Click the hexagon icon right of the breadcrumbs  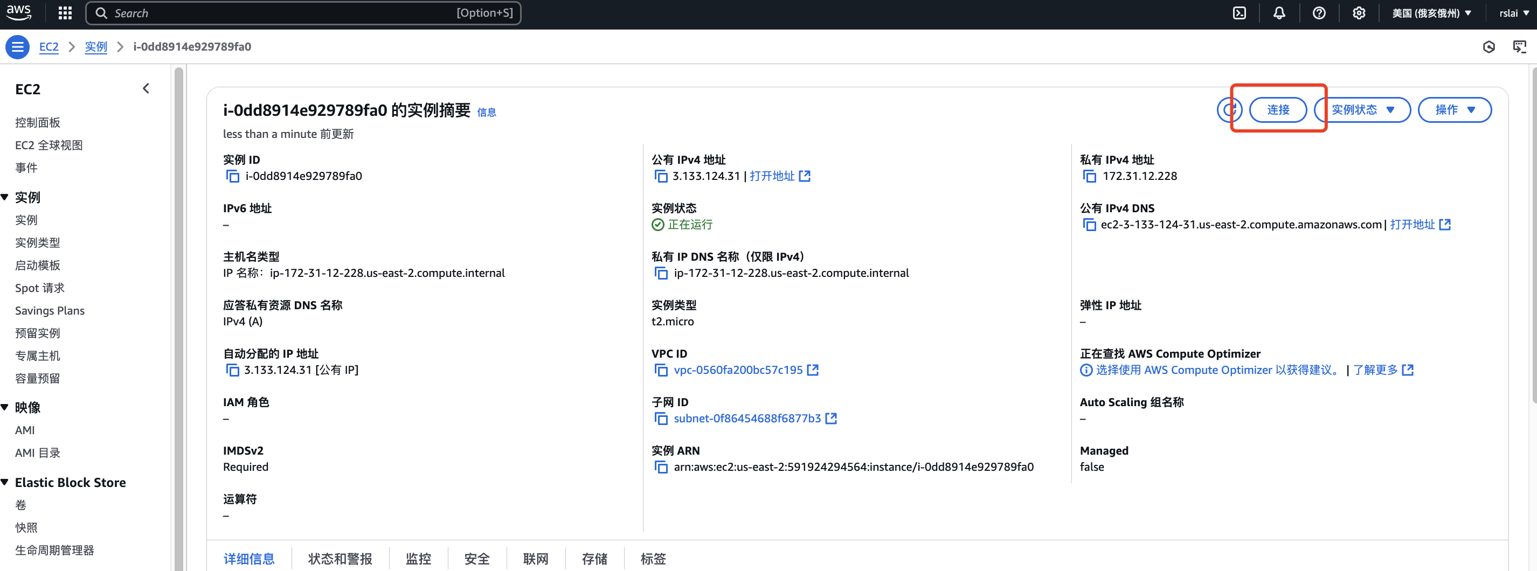1488,46
